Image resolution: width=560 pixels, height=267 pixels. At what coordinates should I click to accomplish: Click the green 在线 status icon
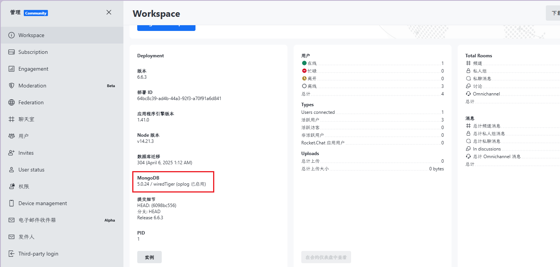(304, 63)
